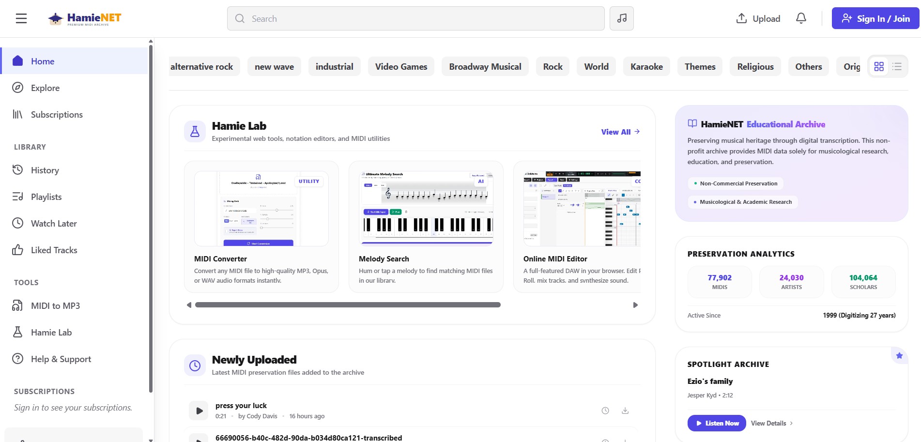Screen dimensions: 921x442
Task: Download the press your luck track
Action: point(625,411)
